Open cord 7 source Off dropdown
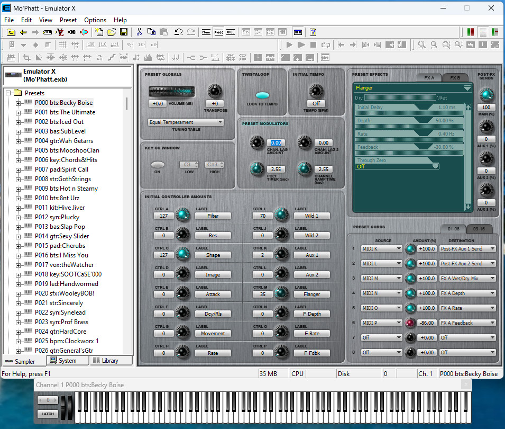 coord(381,338)
